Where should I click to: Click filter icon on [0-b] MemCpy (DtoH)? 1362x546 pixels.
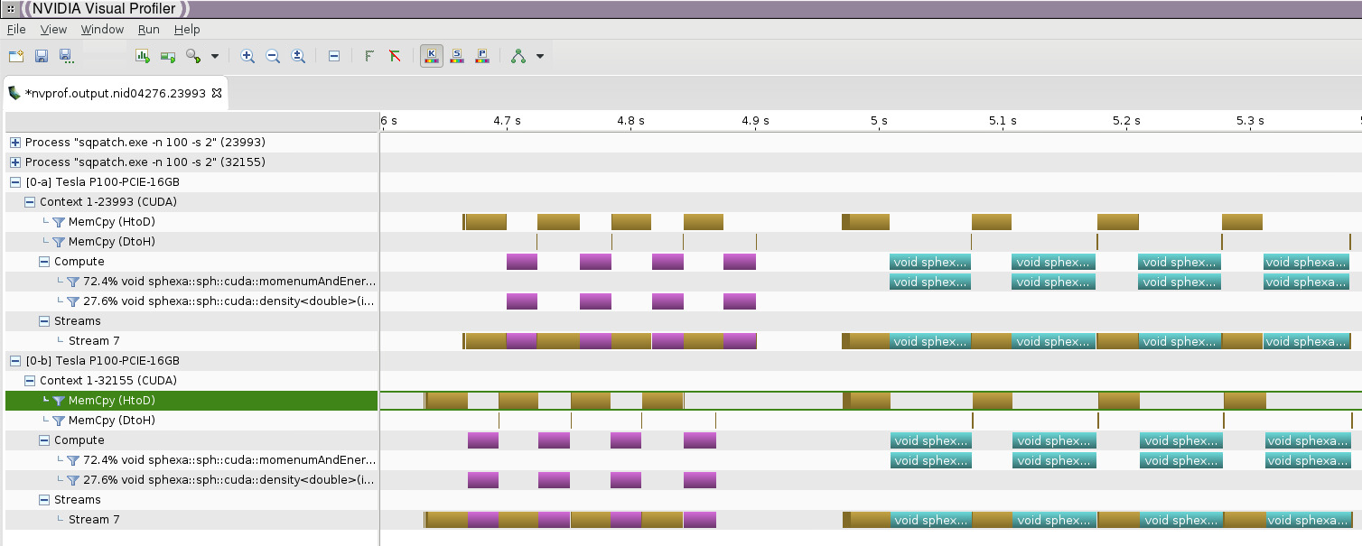point(59,421)
